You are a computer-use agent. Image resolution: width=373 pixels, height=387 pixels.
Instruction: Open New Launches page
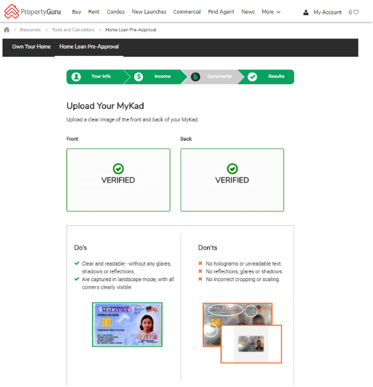(149, 12)
